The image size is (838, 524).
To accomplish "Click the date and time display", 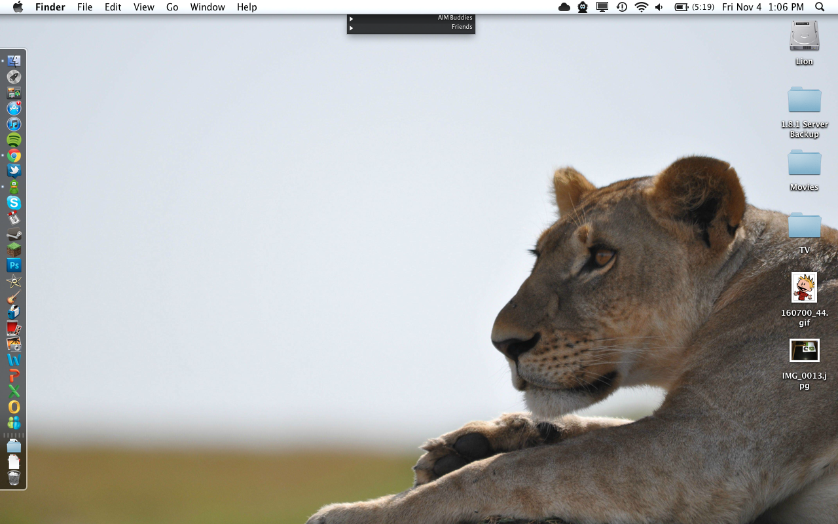I will (x=763, y=7).
